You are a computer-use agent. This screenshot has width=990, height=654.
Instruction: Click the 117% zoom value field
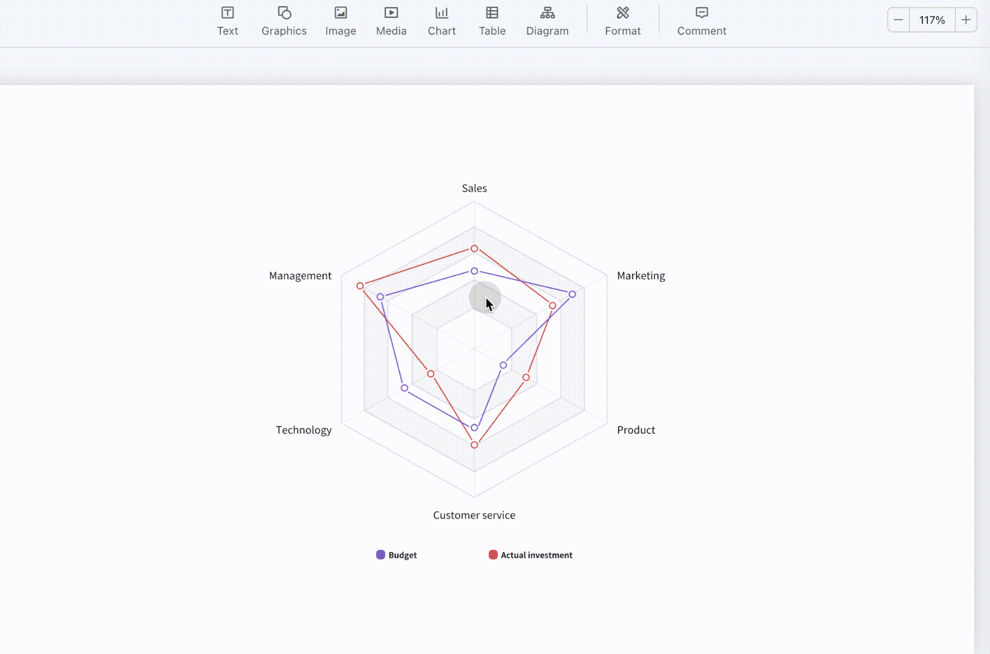coord(932,20)
